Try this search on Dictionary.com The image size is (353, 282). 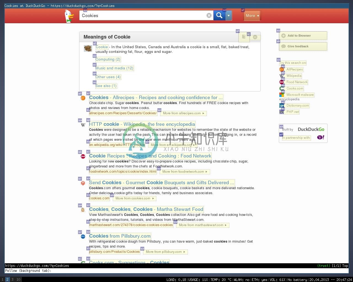(298, 105)
